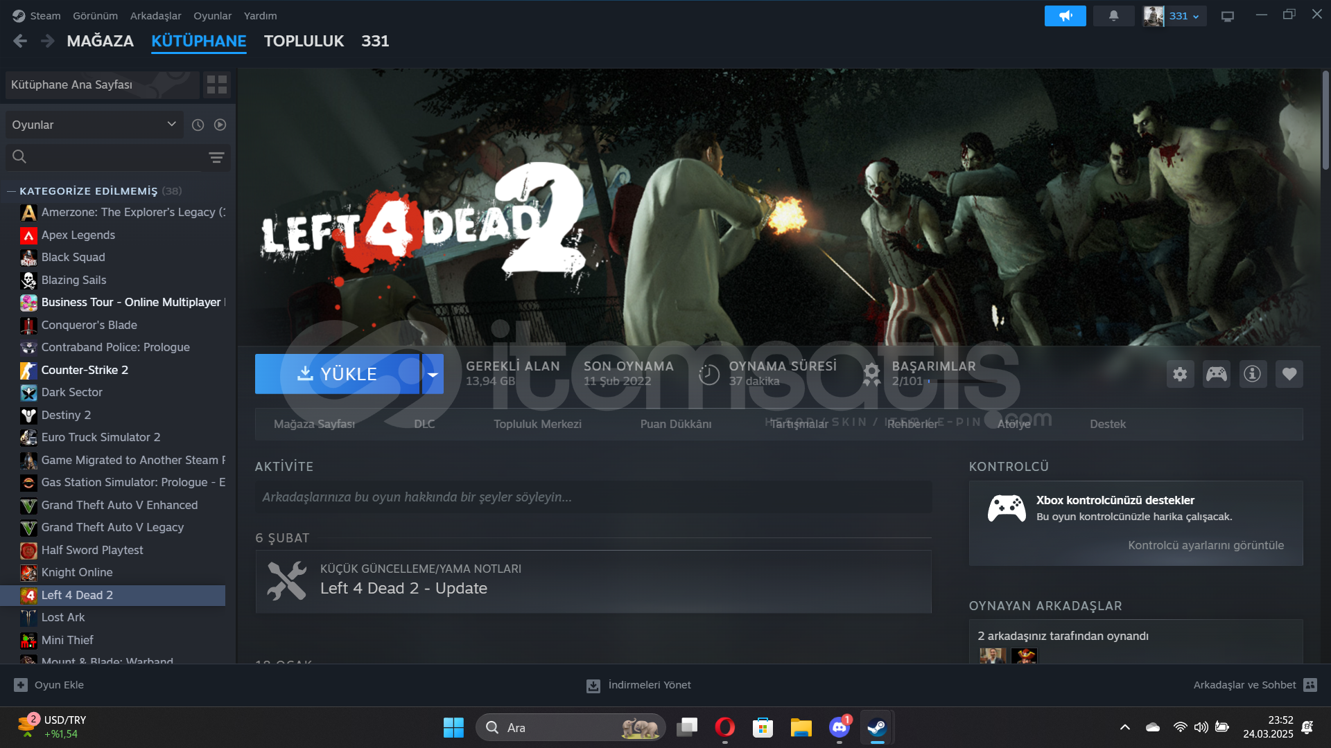Viewport: 1331px width, 748px height.
Task: Click the main page vertical scrollbar
Action: pyautogui.click(x=1325, y=121)
